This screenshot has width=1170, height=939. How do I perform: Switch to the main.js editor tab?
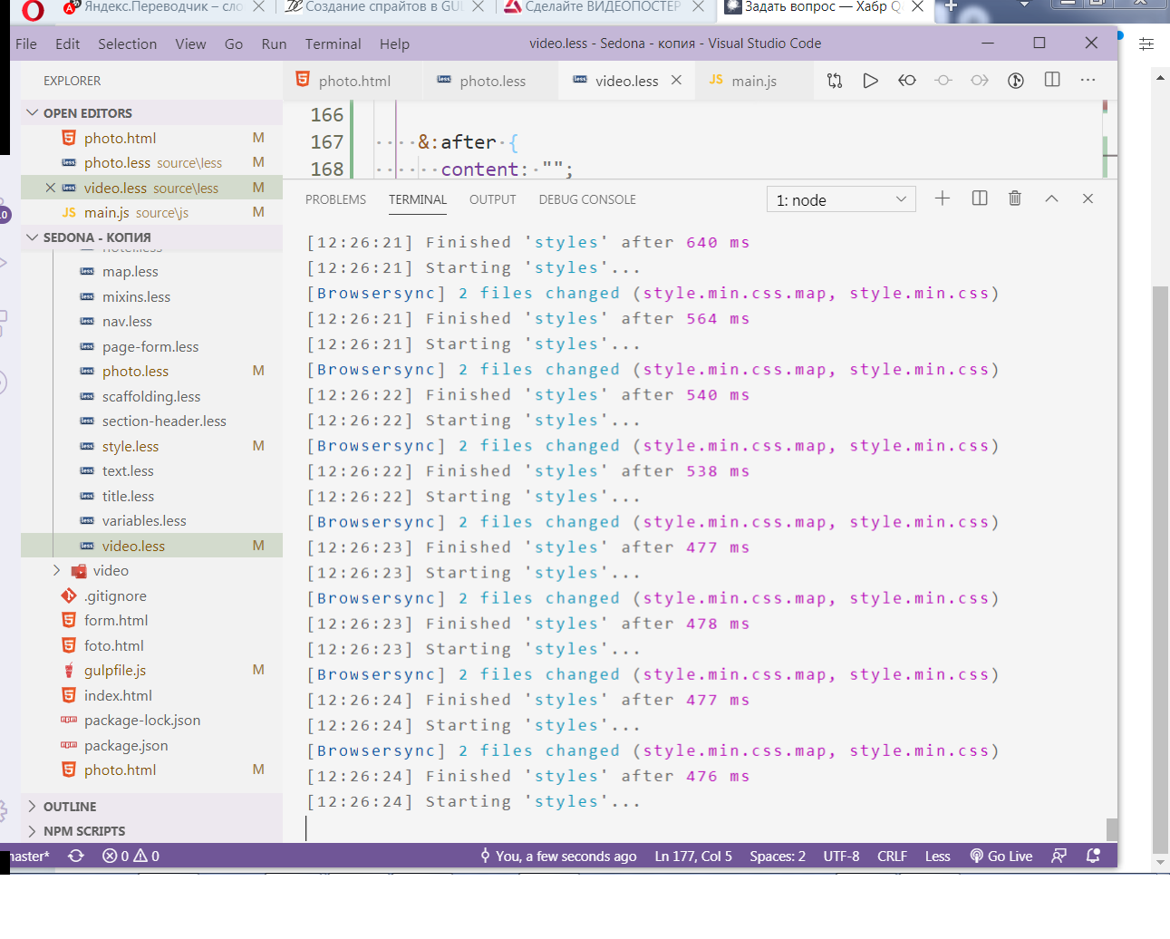point(753,81)
